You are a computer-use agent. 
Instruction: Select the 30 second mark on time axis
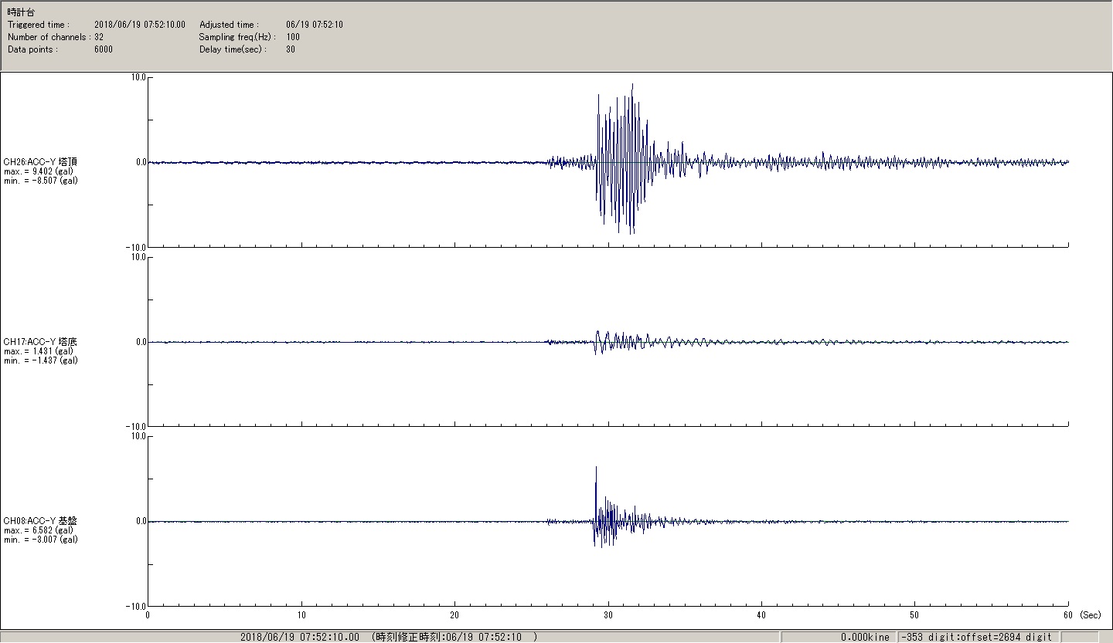tap(608, 615)
